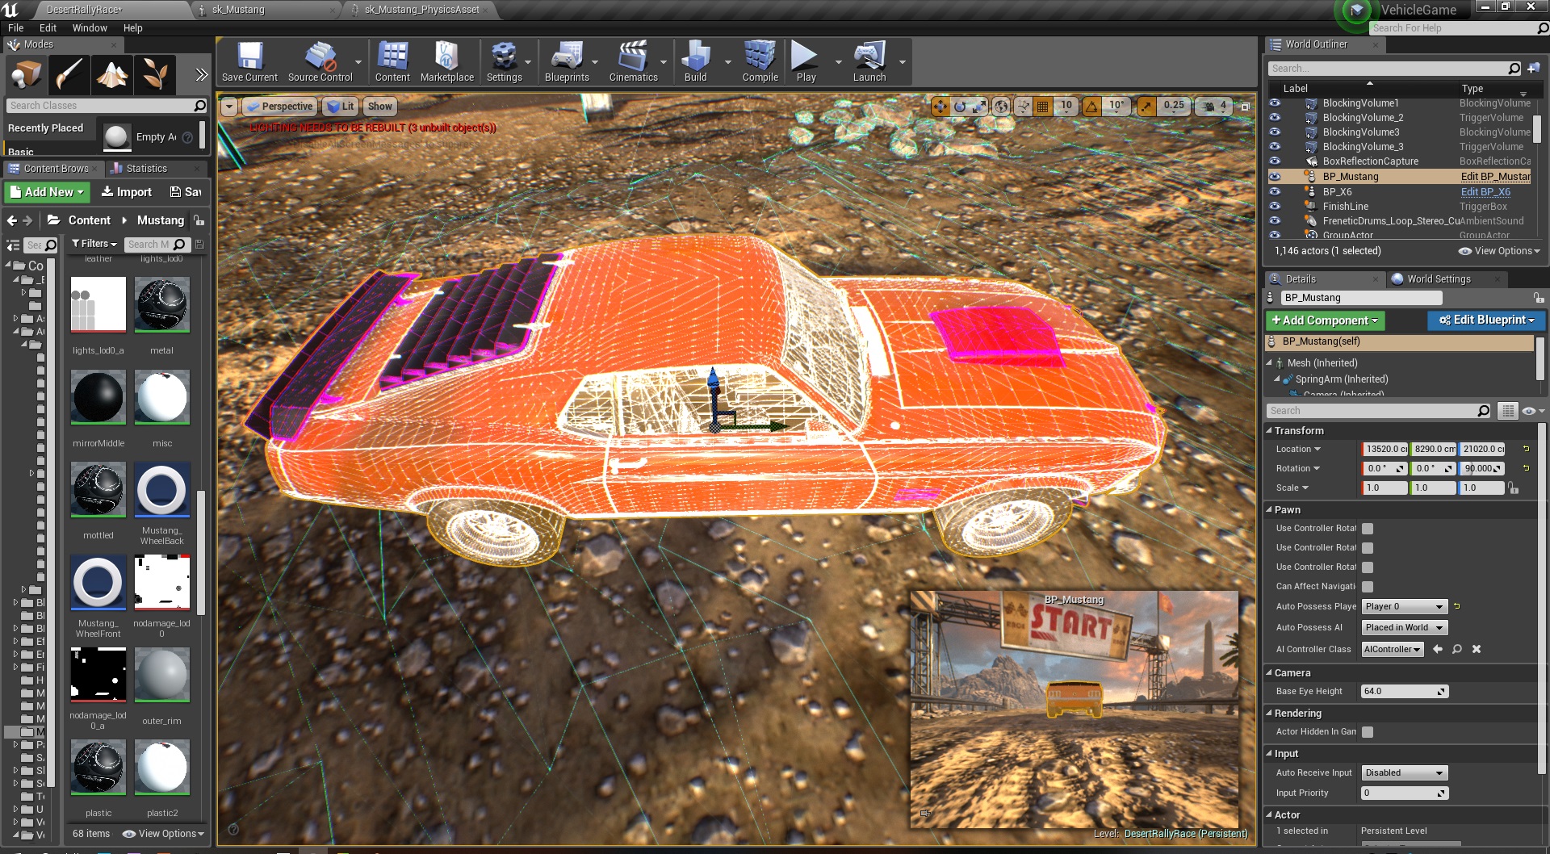1550x854 pixels.
Task: Select the Landscape mode icon
Action: [x=112, y=75]
